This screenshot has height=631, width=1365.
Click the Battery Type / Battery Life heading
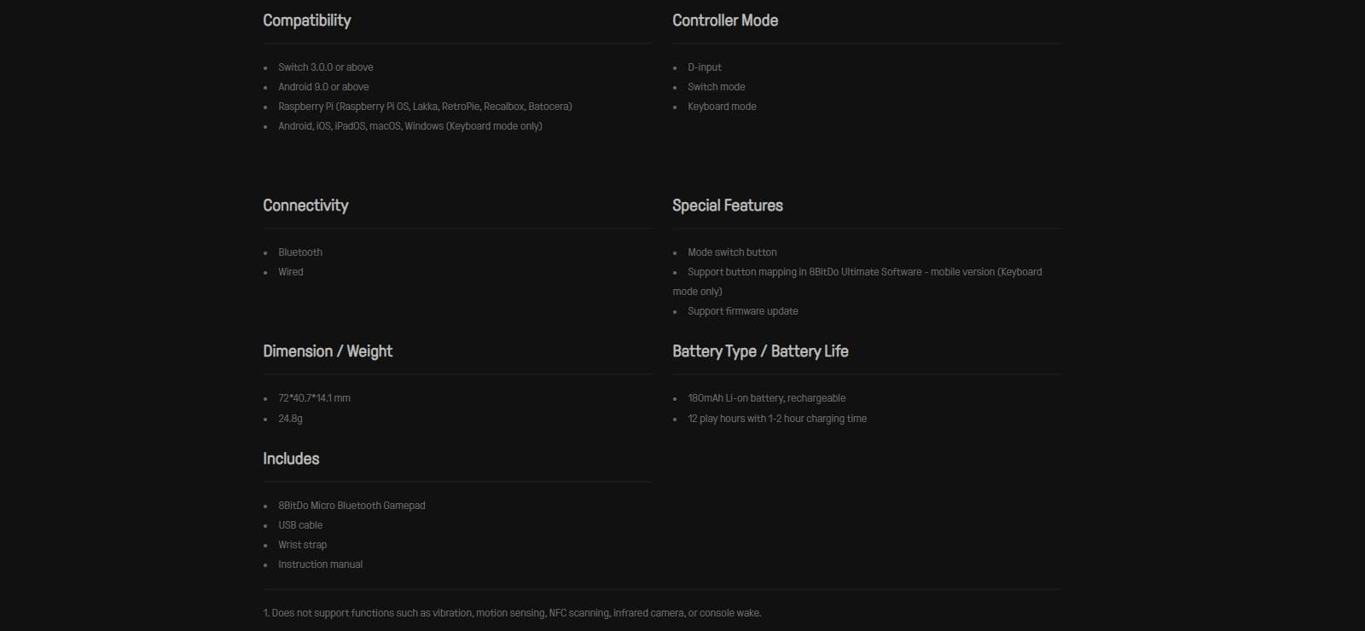tap(760, 351)
